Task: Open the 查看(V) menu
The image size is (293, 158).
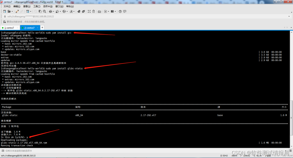Action: click(x=27, y=6)
